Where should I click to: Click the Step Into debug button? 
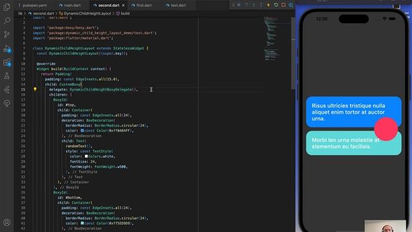254,5
